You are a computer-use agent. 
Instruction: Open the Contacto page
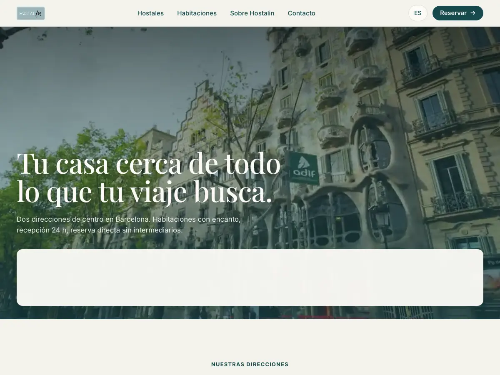[x=301, y=13]
